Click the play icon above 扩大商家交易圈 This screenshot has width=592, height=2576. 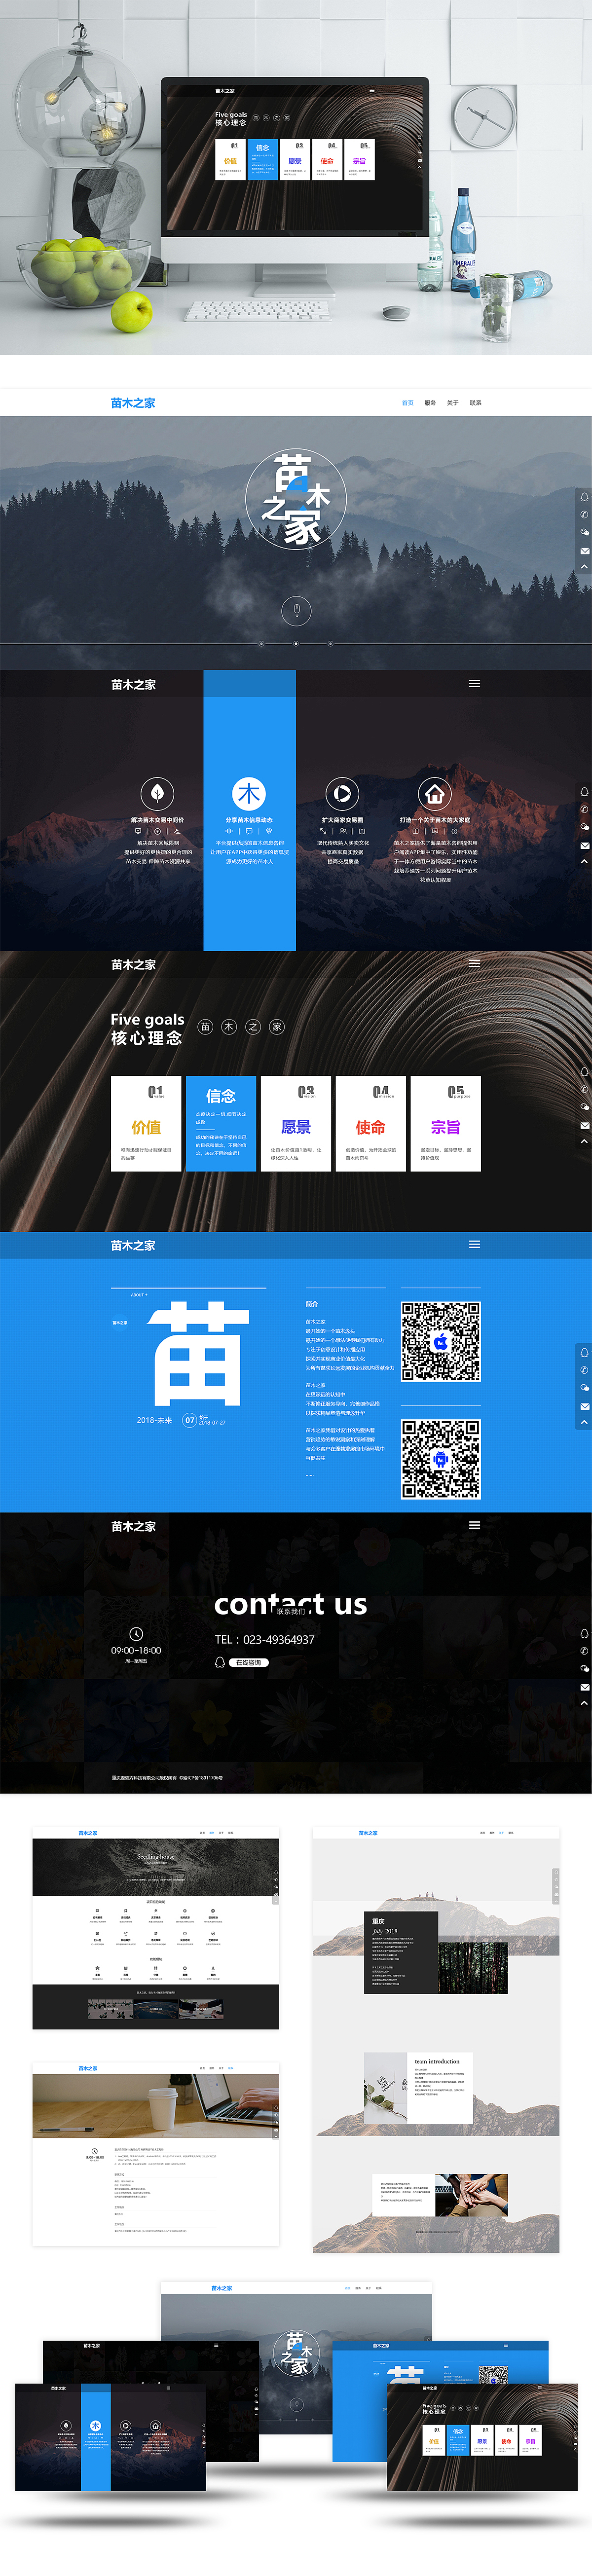click(x=342, y=794)
